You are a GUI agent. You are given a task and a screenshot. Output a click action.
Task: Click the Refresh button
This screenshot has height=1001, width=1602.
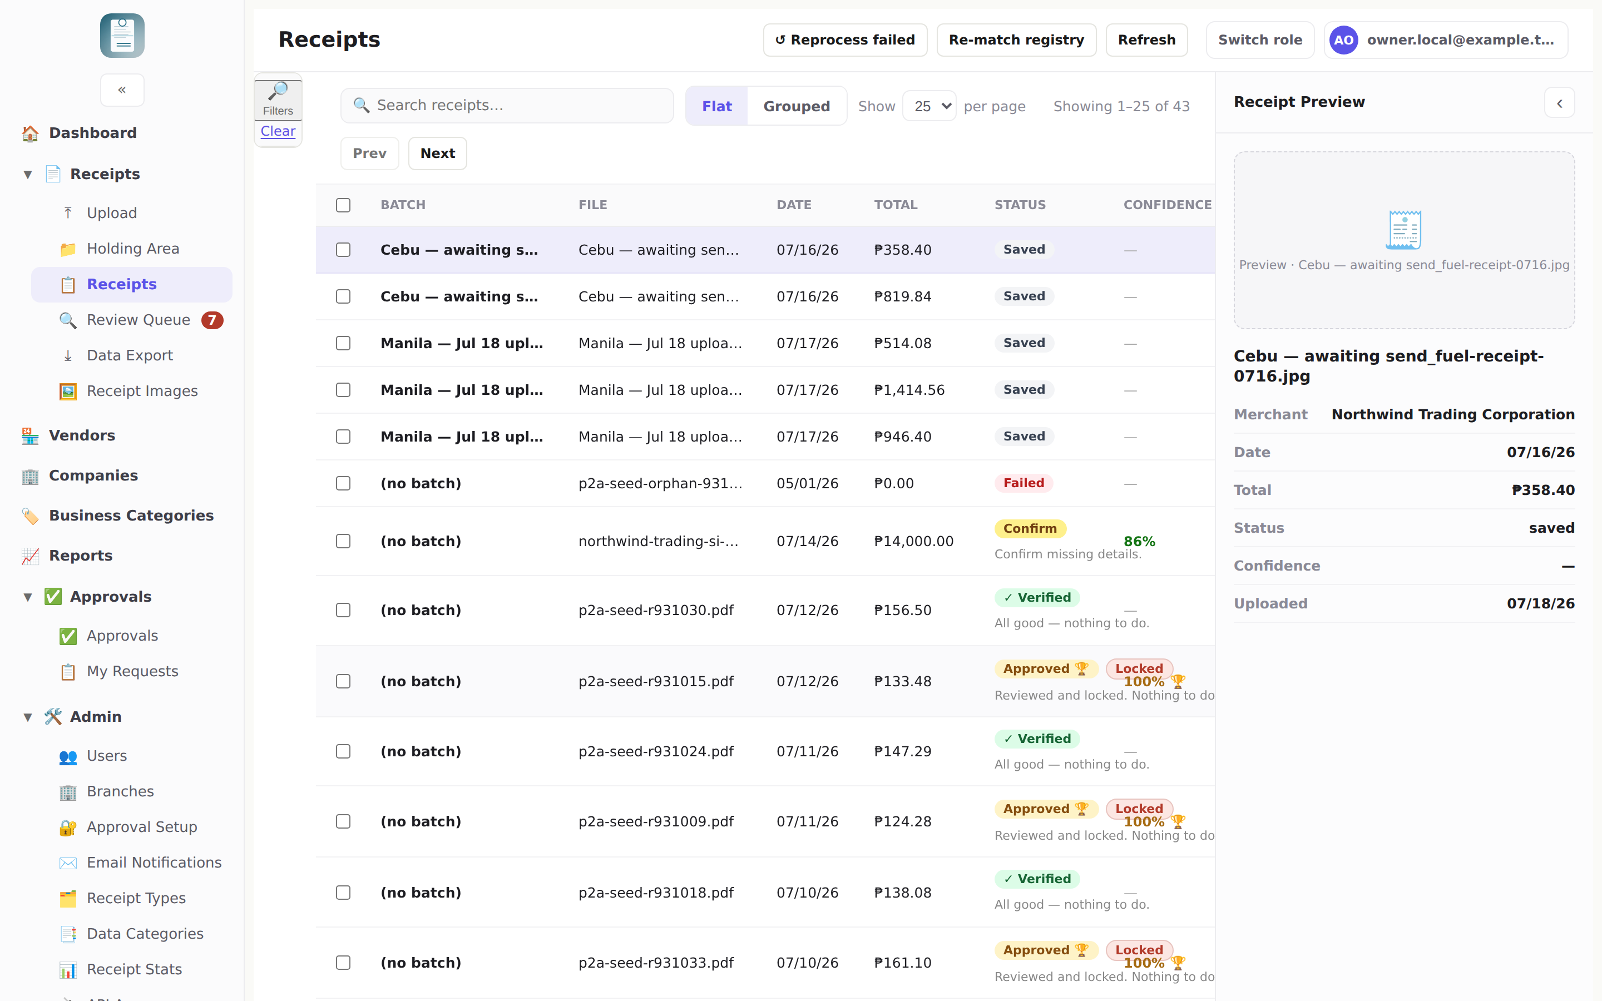tap(1146, 41)
